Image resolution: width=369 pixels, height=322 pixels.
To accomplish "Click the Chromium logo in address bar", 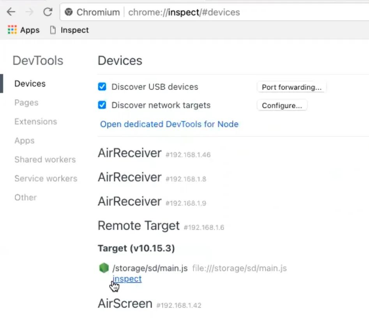I will (x=69, y=12).
